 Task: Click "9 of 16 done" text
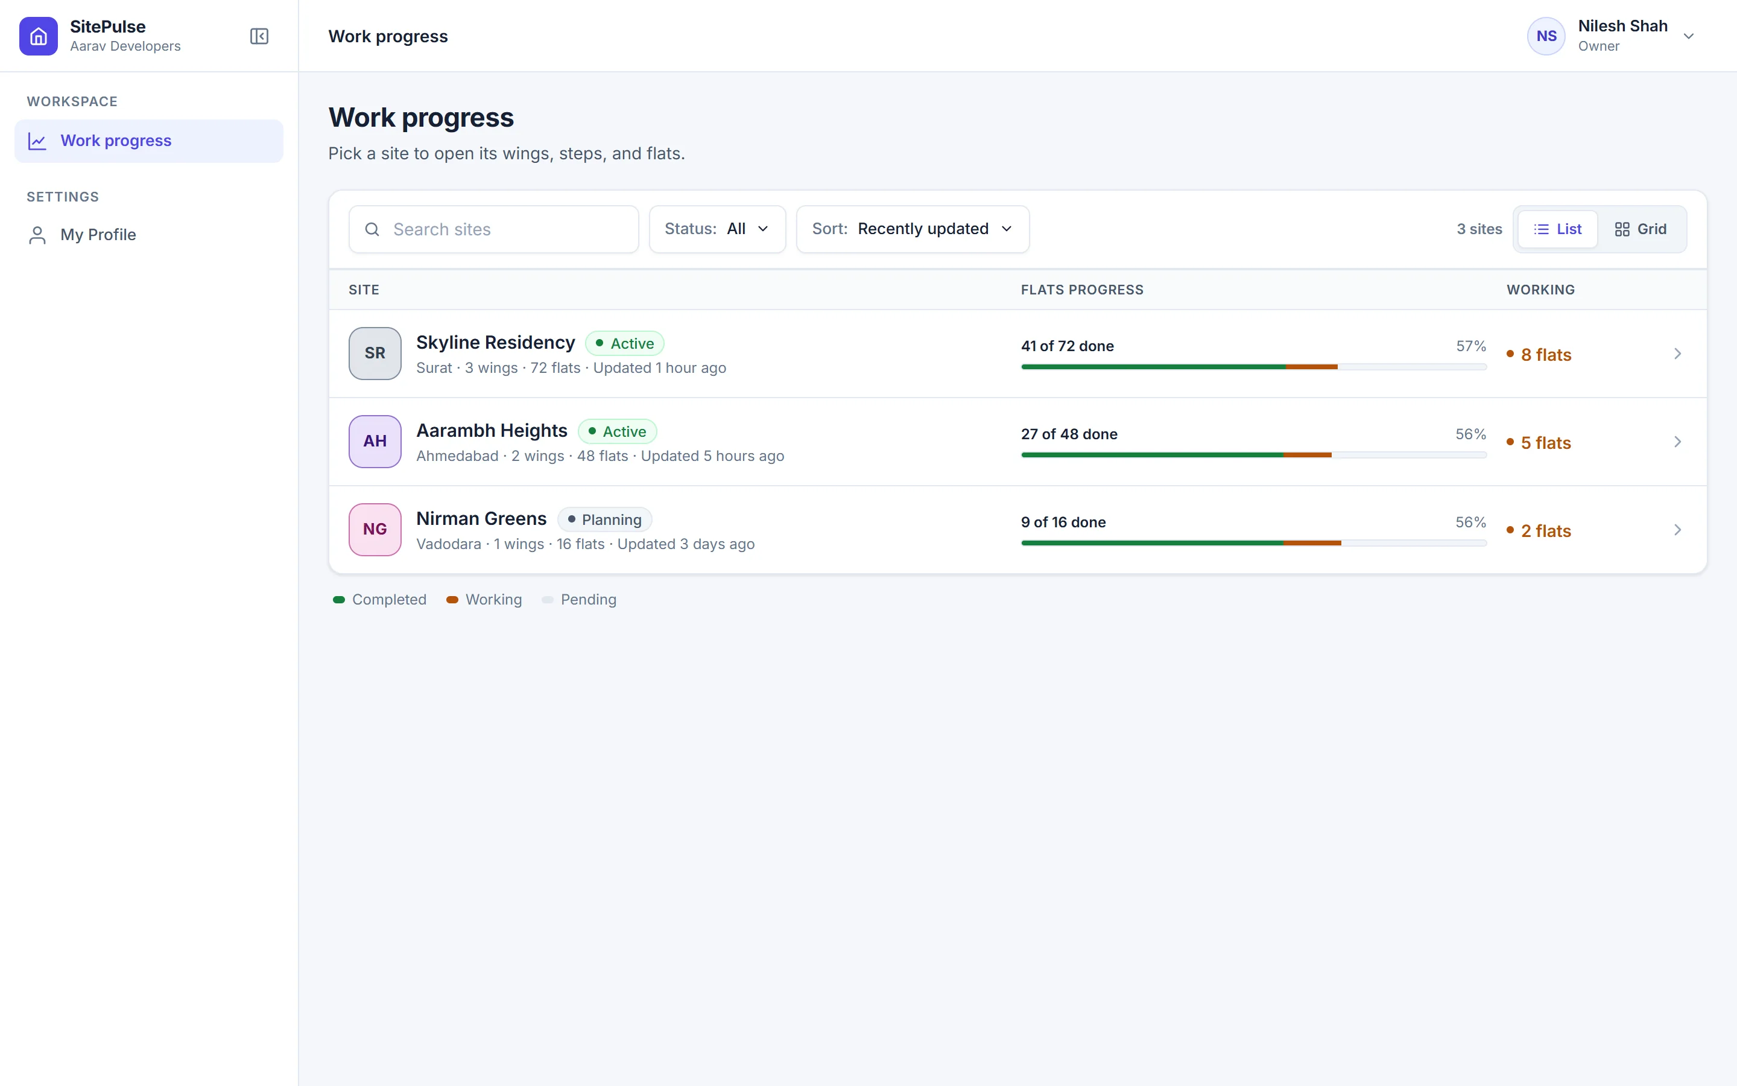[1063, 522]
